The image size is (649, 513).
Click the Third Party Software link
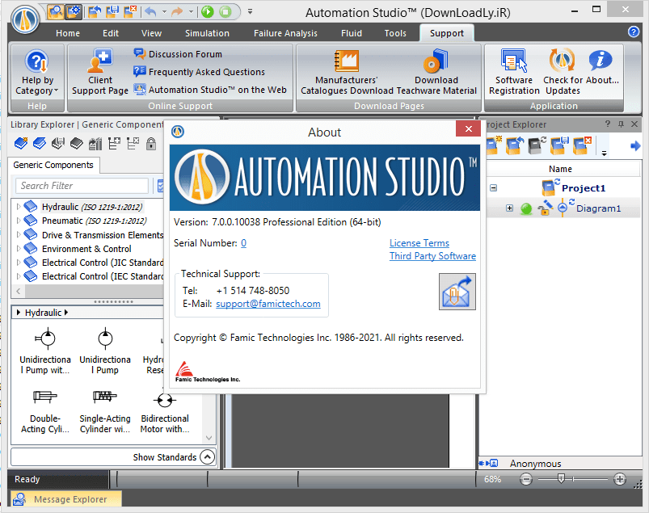click(432, 256)
